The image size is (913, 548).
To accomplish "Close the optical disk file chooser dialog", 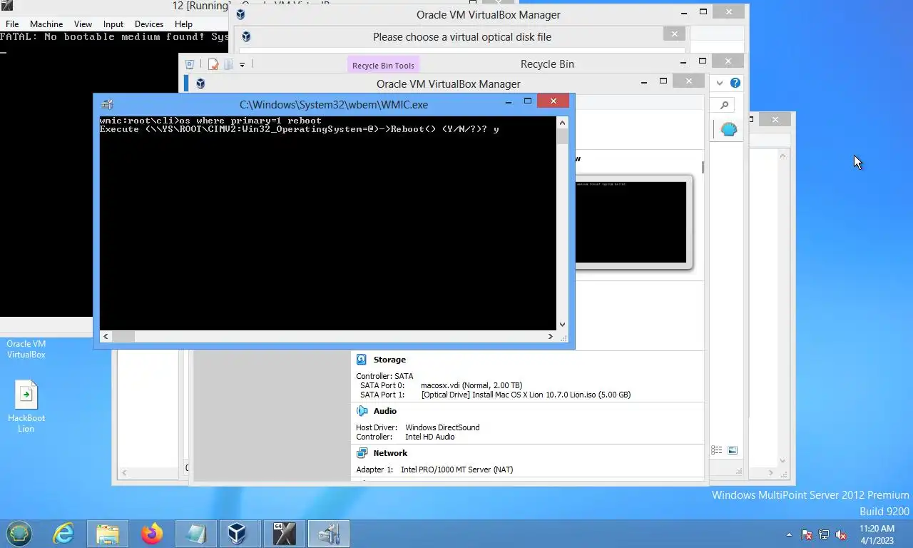I will pos(675,34).
